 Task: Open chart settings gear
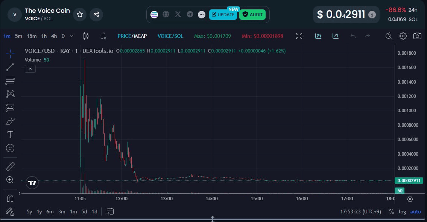coord(403,36)
